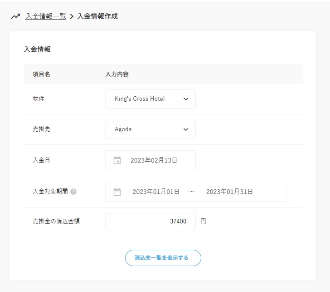The image size is (330, 292).
Task: Select the period start date 2023年01月01日
Action: (156, 192)
